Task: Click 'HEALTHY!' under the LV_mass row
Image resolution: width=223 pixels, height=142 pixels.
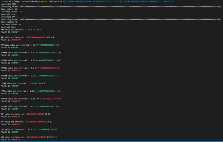Action: click(x=15, y=48)
